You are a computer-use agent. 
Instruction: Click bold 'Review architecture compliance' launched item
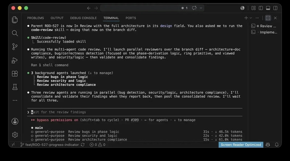[66, 85]
